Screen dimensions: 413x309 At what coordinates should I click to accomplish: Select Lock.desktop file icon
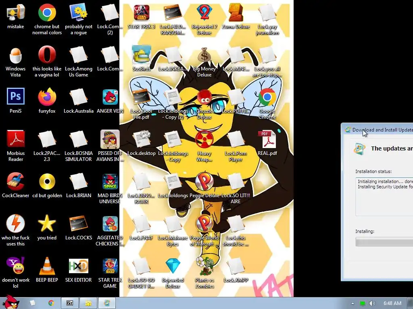142,139
